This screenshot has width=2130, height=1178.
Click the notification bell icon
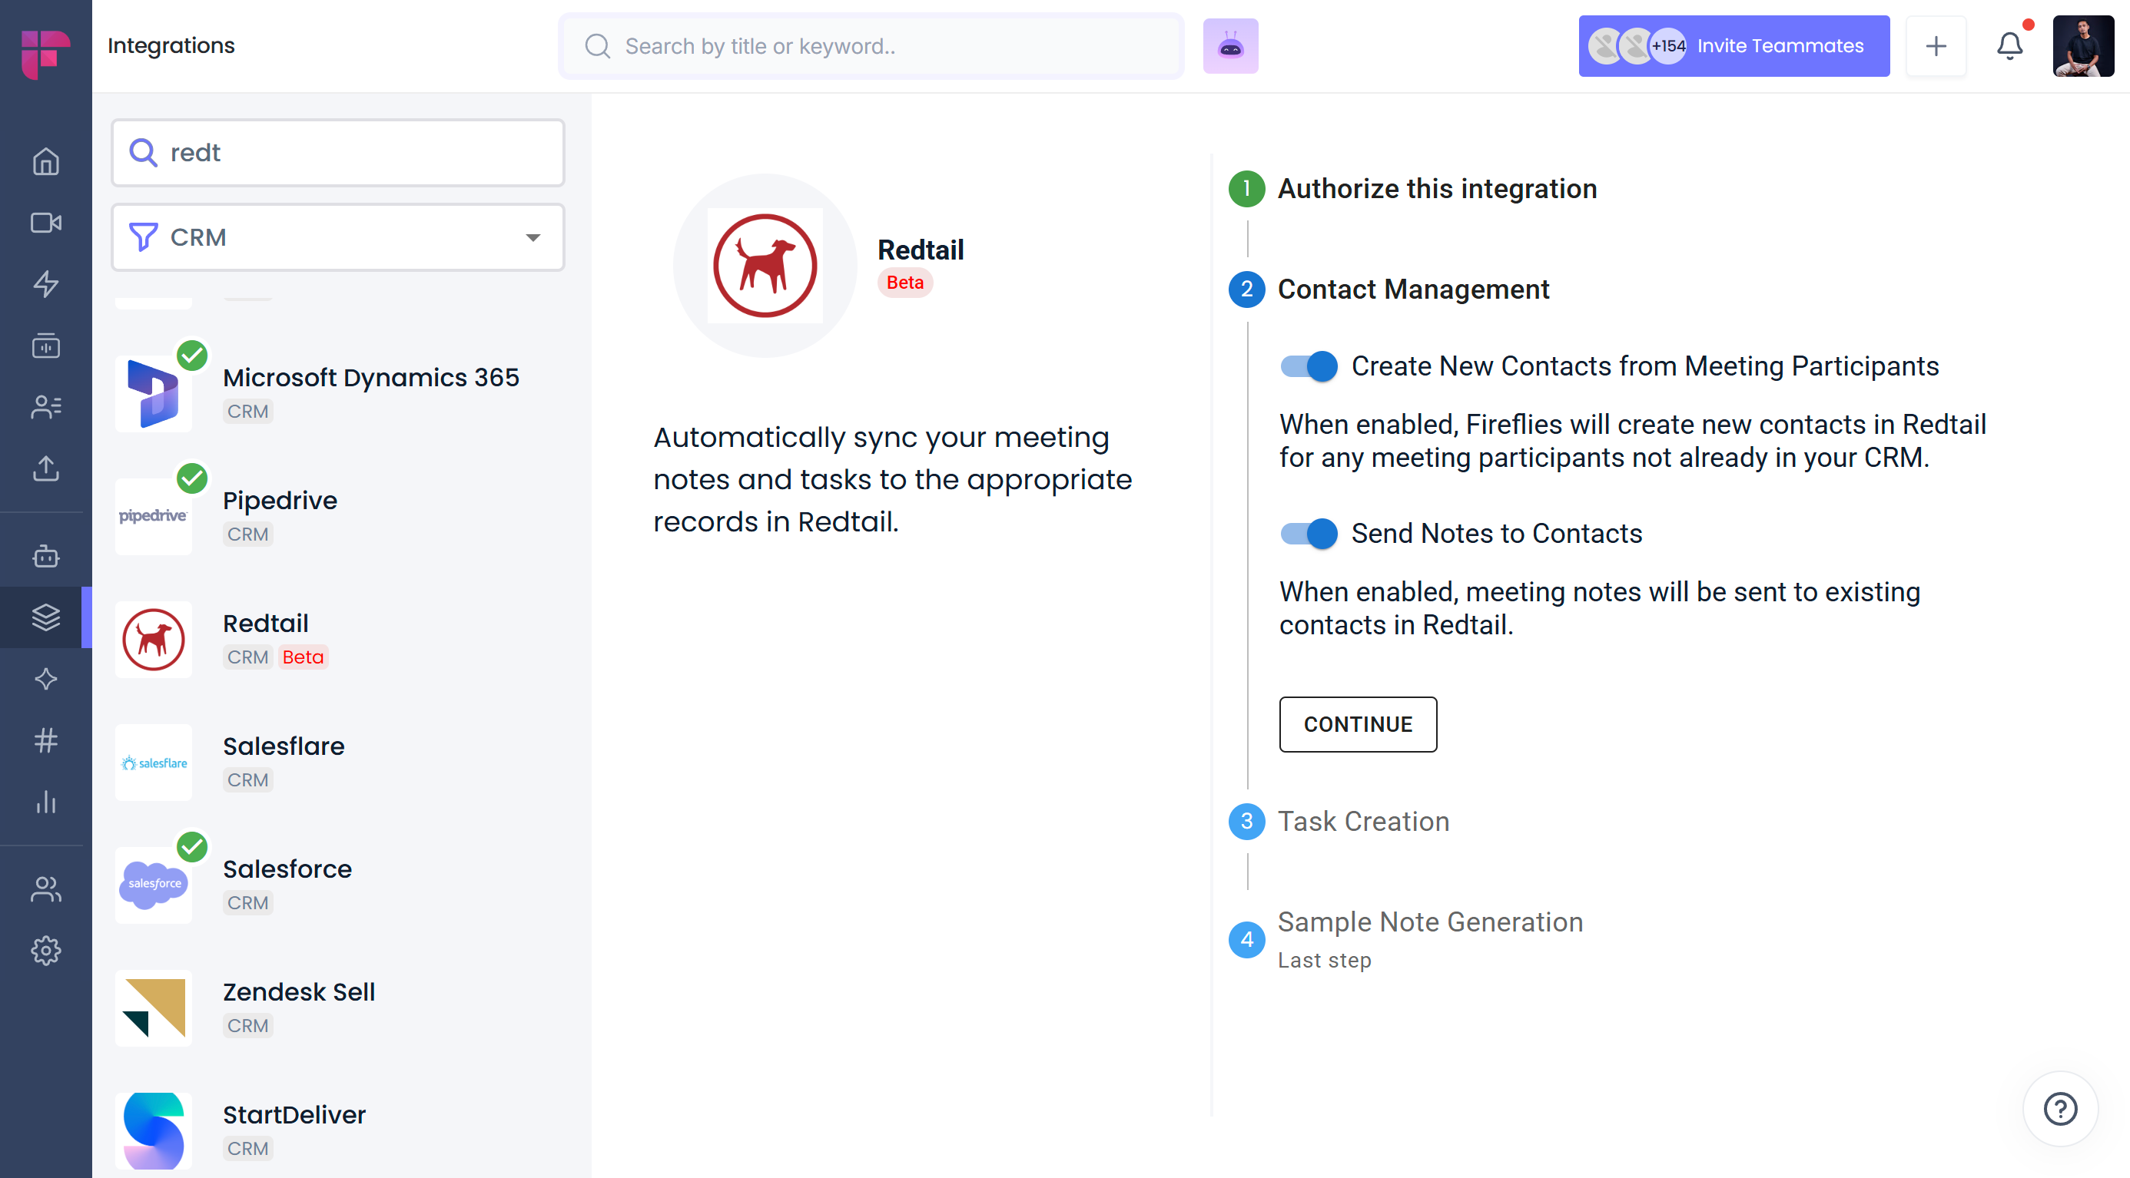point(2009,46)
